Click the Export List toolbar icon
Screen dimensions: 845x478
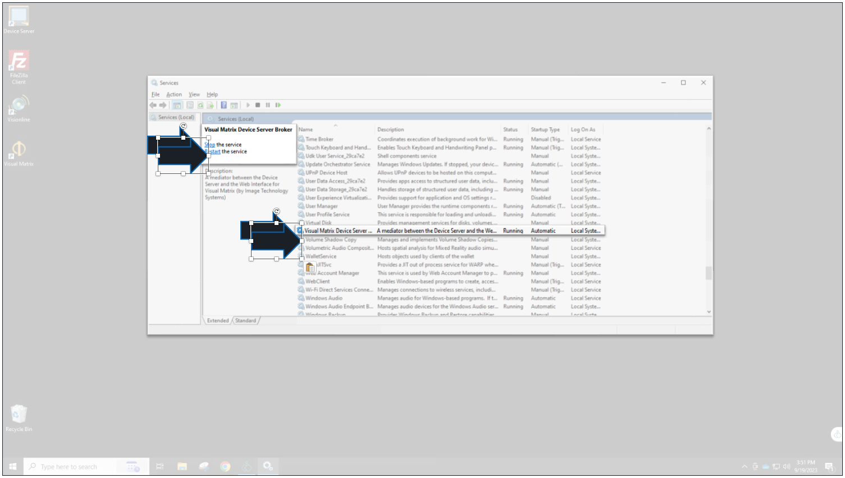pos(211,105)
